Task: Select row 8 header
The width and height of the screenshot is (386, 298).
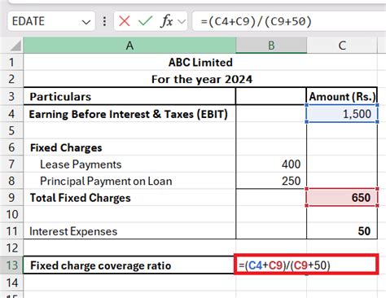Action: [x=11, y=181]
